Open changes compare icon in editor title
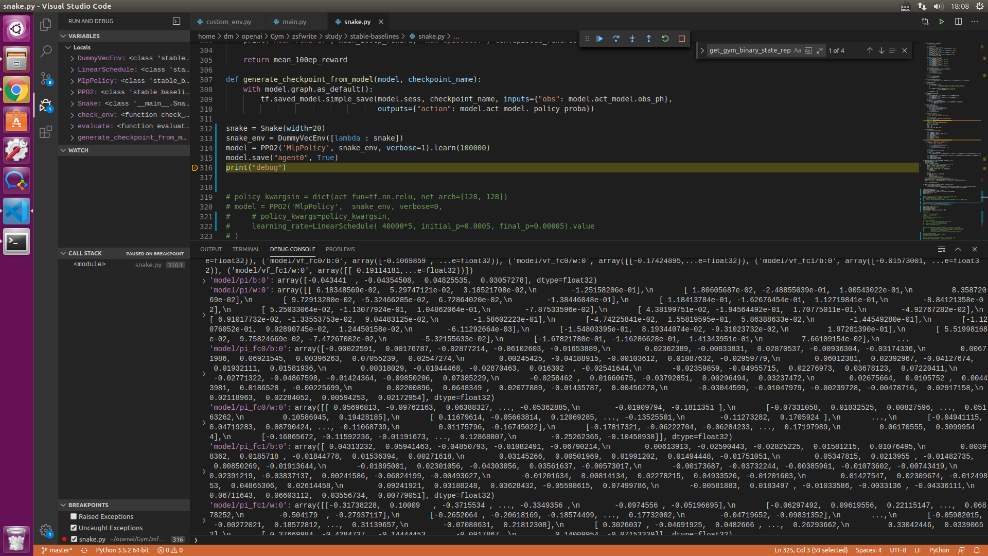988x556 pixels. [925, 22]
